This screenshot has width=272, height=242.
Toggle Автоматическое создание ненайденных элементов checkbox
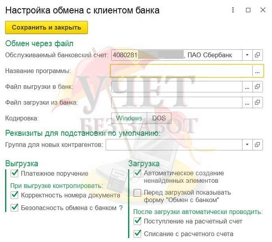(138, 173)
